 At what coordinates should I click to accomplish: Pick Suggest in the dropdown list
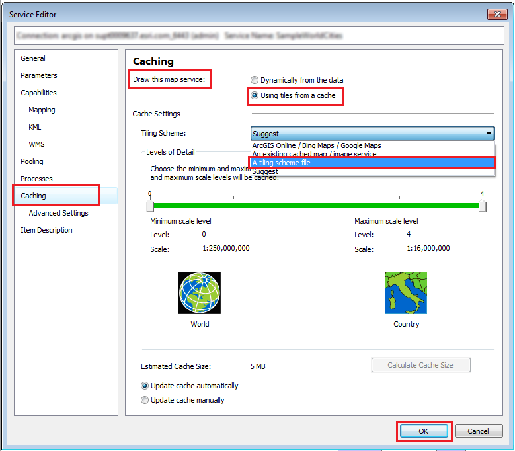pyautogui.click(x=372, y=171)
